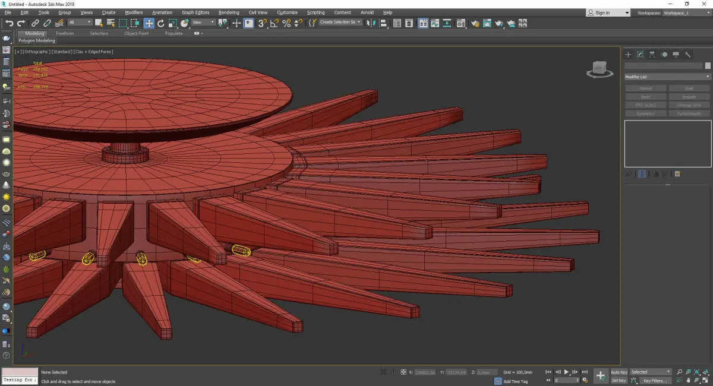
Task: Toggle the Angle Snap button
Action: pyautogui.click(x=275, y=23)
